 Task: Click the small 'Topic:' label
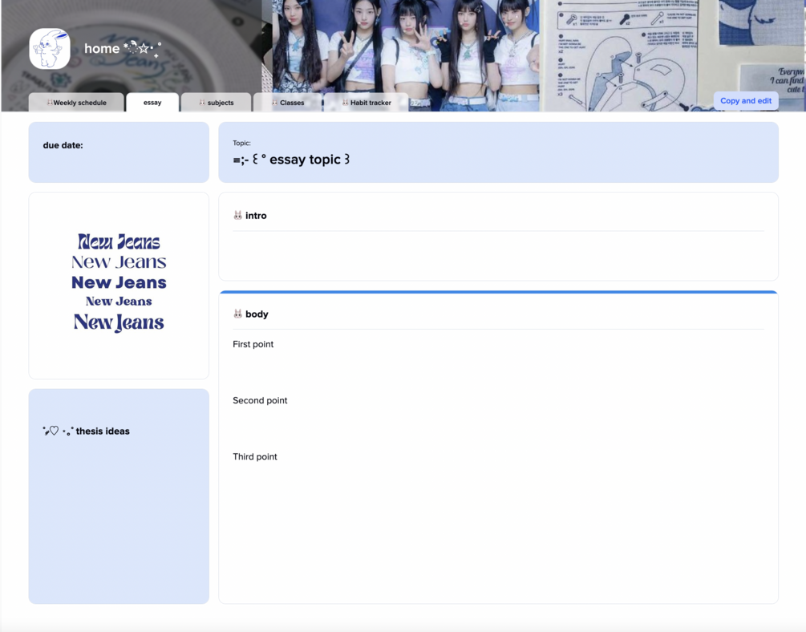(241, 143)
